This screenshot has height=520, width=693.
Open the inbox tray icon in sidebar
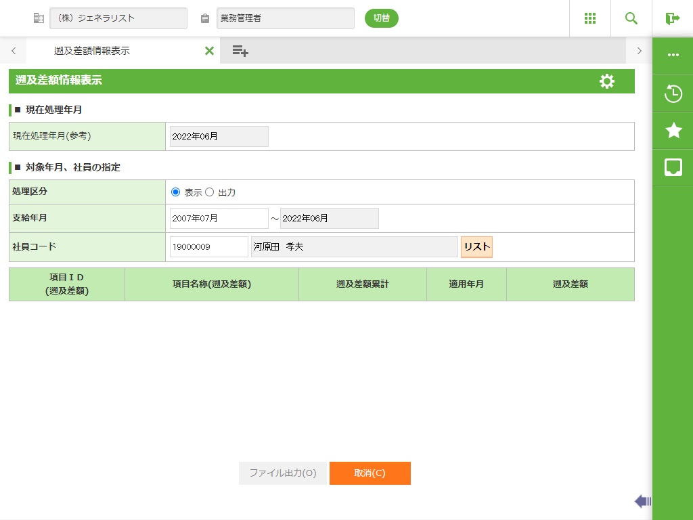[673, 167]
